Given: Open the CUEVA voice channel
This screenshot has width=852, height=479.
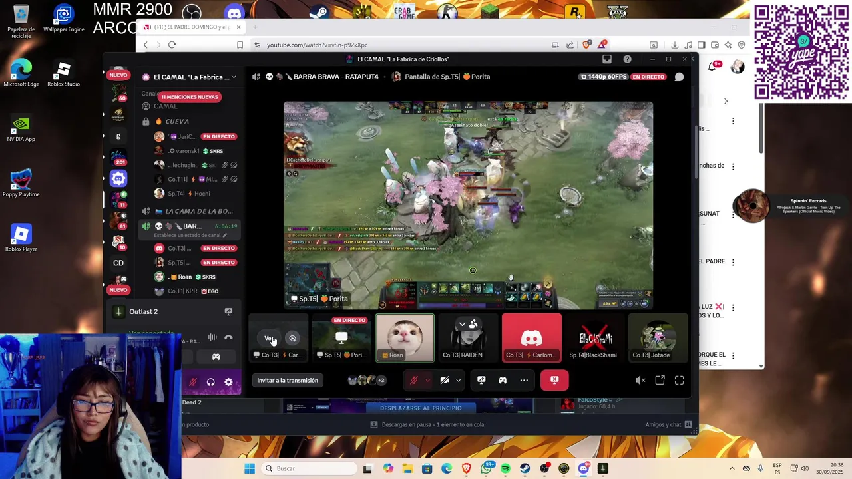Looking at the screenshot, I should click(x=177, y=121).
